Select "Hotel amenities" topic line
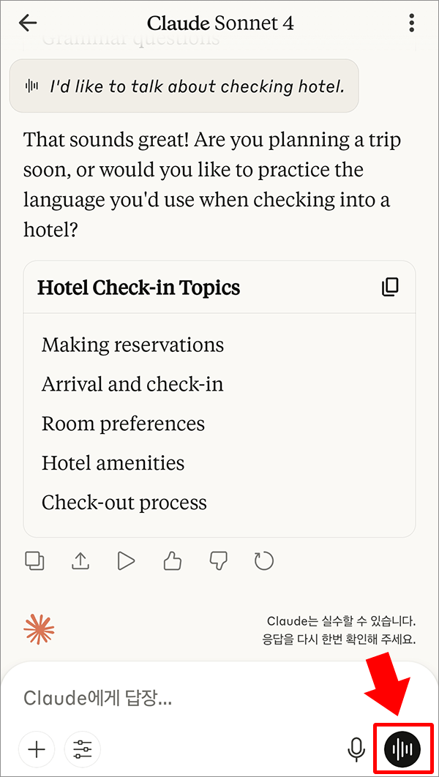This screenshot has height=777, width=439. tap(113, 463)
